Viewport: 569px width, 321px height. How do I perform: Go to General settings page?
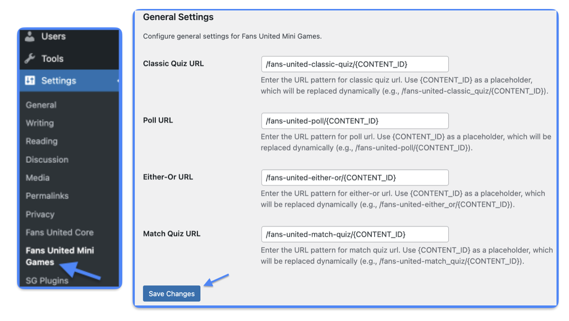41,105
